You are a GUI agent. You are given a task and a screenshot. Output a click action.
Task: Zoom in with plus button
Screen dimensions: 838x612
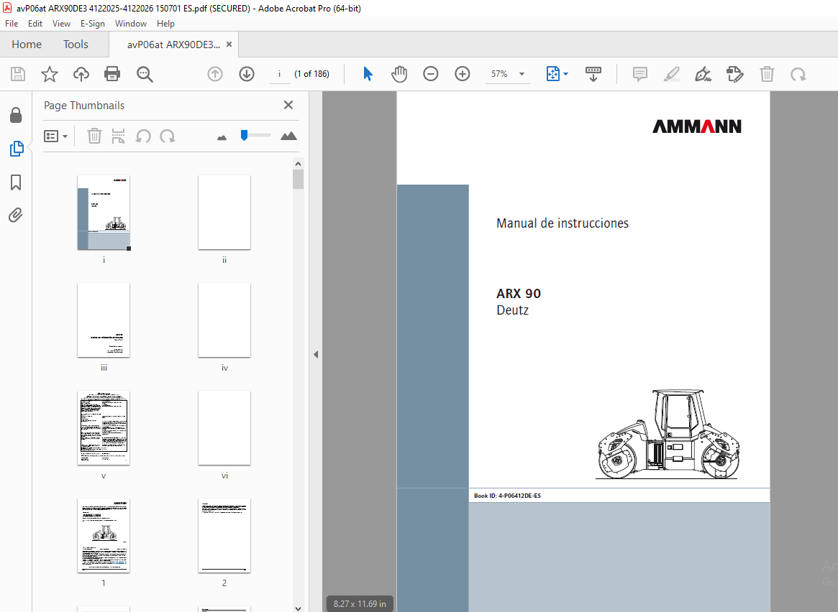pos(463,74)
